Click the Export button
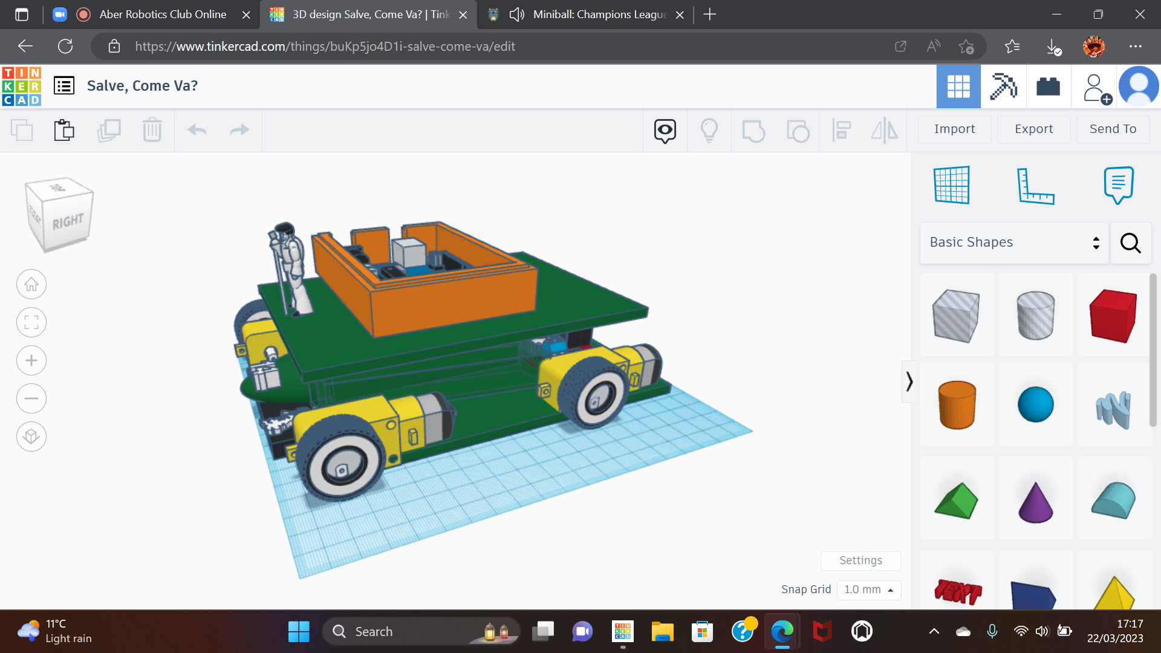Screen dimensions: 1161x653 pyautogui.click(x=1033, y=129)
